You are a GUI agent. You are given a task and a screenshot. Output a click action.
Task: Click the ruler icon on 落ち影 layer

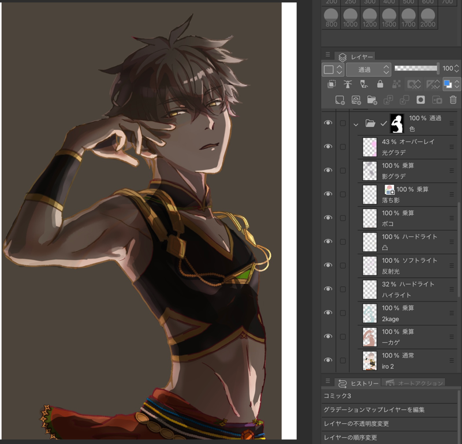coord(389,189)
